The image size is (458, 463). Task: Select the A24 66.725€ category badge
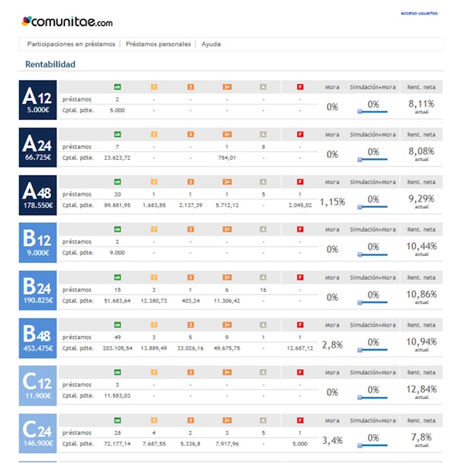[37, 147]
